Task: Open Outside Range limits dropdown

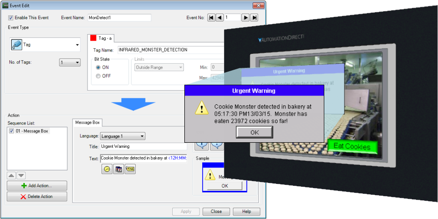Action: pos(159,67)
